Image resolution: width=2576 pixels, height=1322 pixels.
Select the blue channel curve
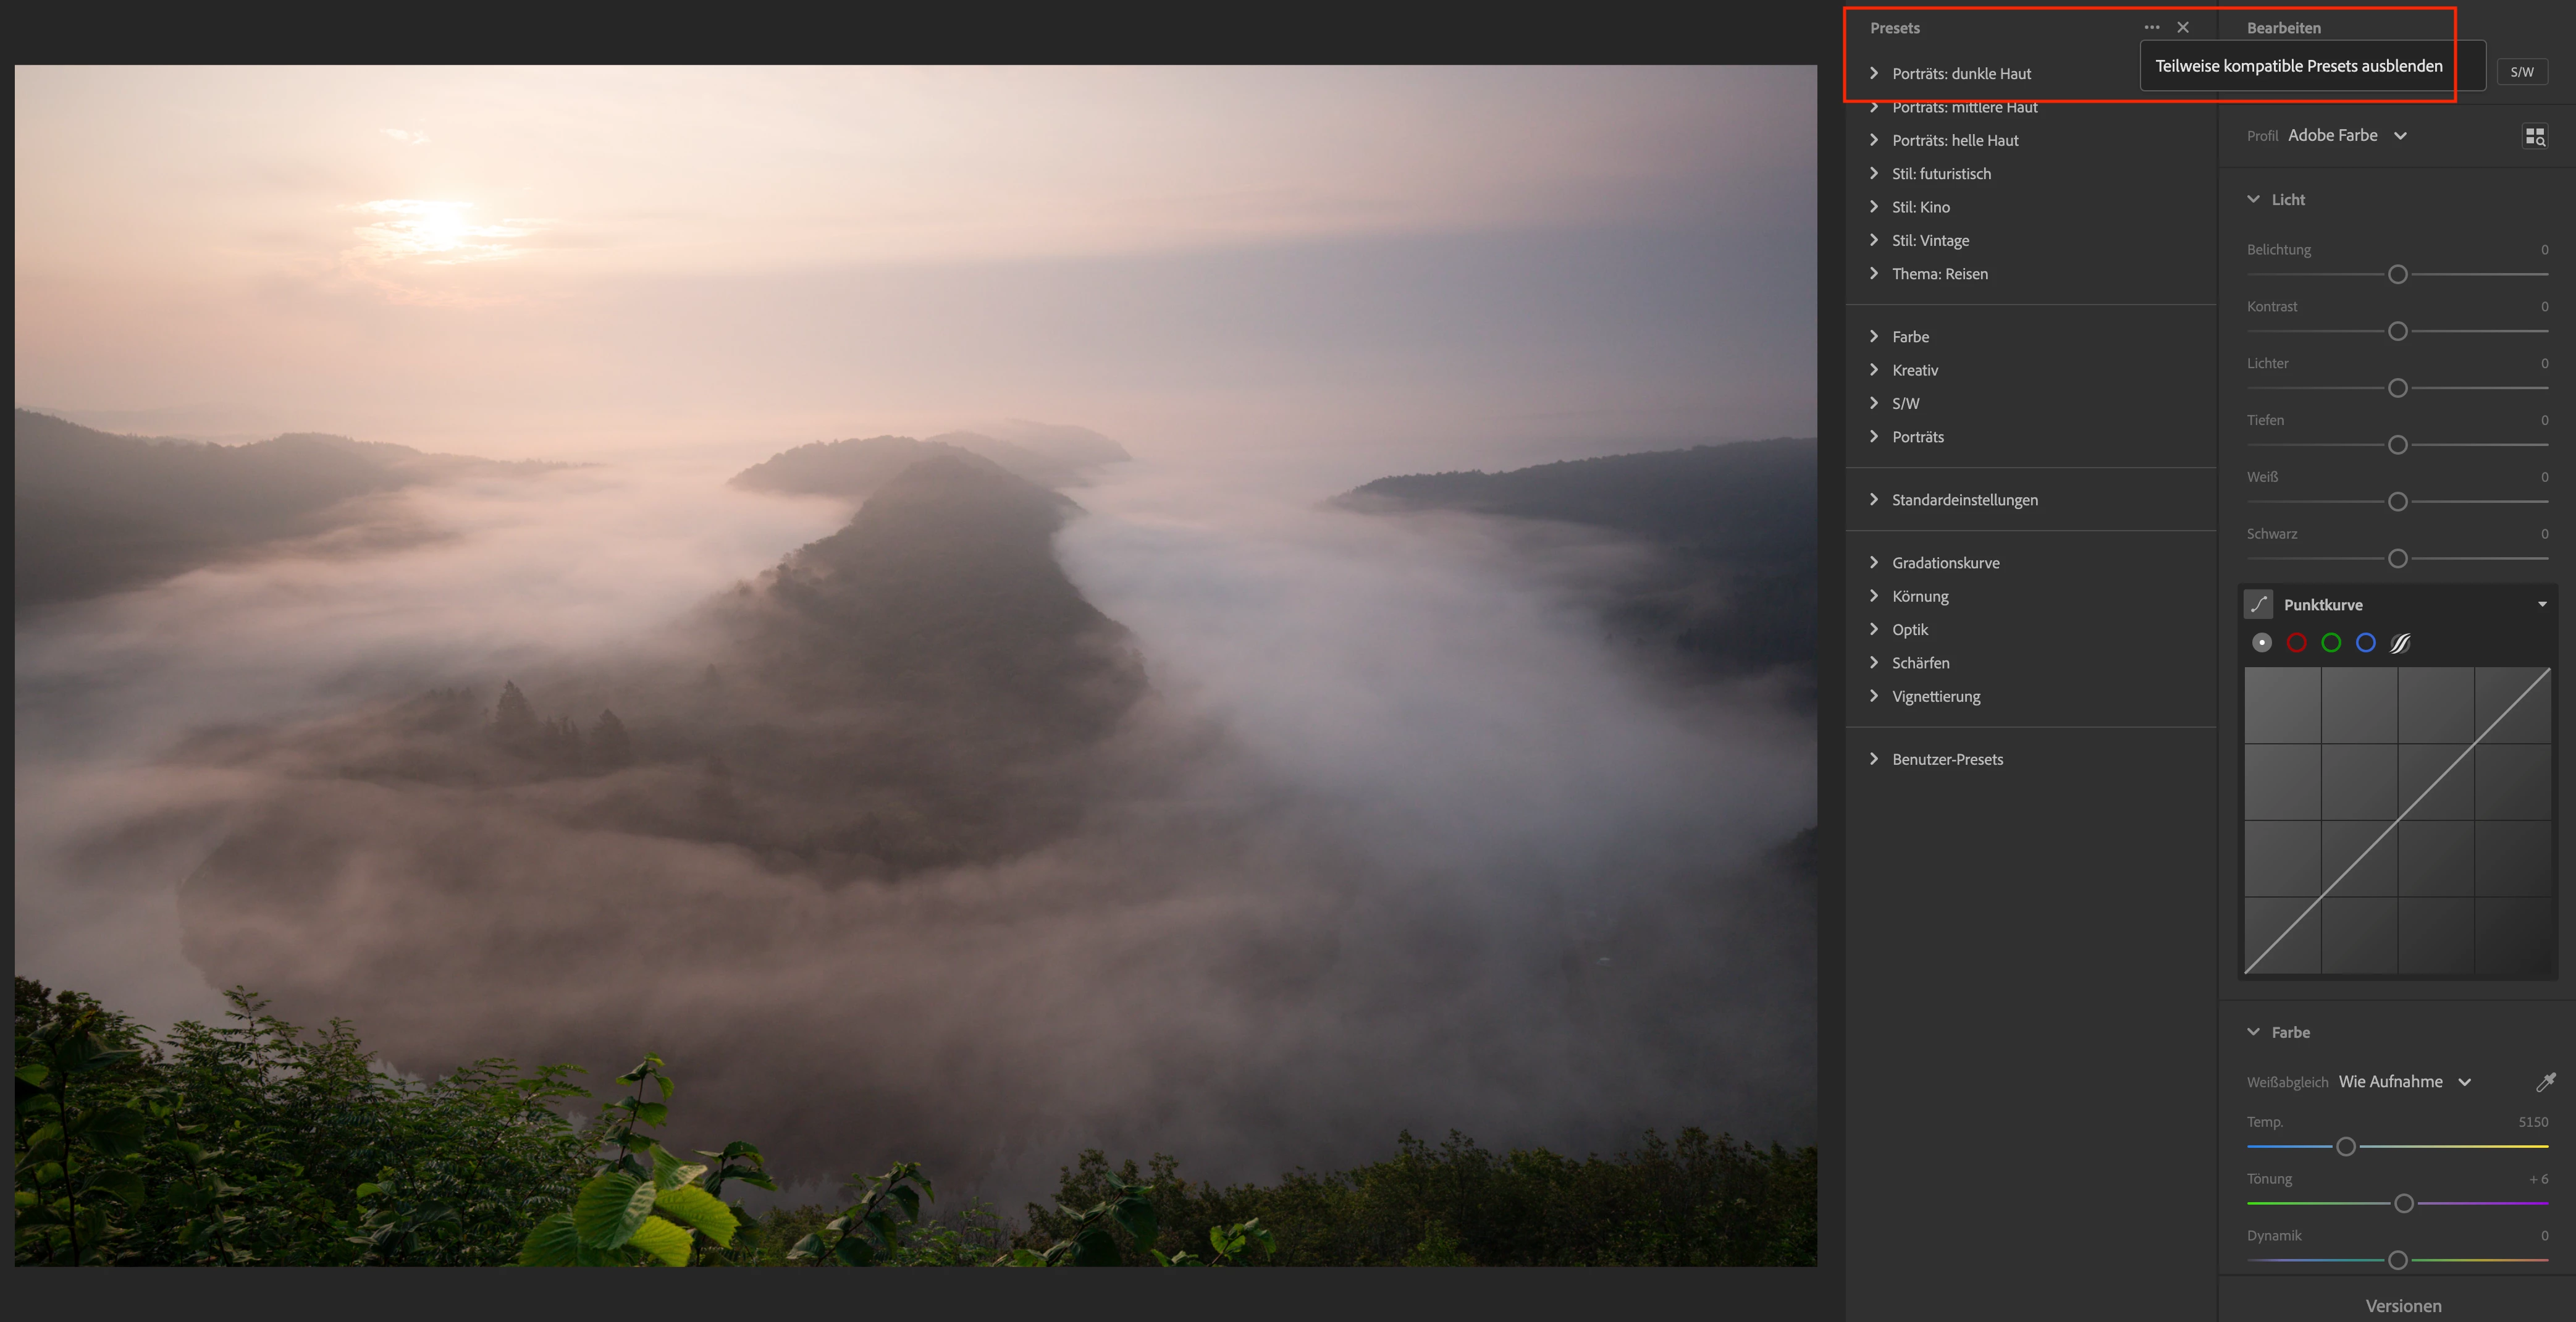click(2365, 643)
